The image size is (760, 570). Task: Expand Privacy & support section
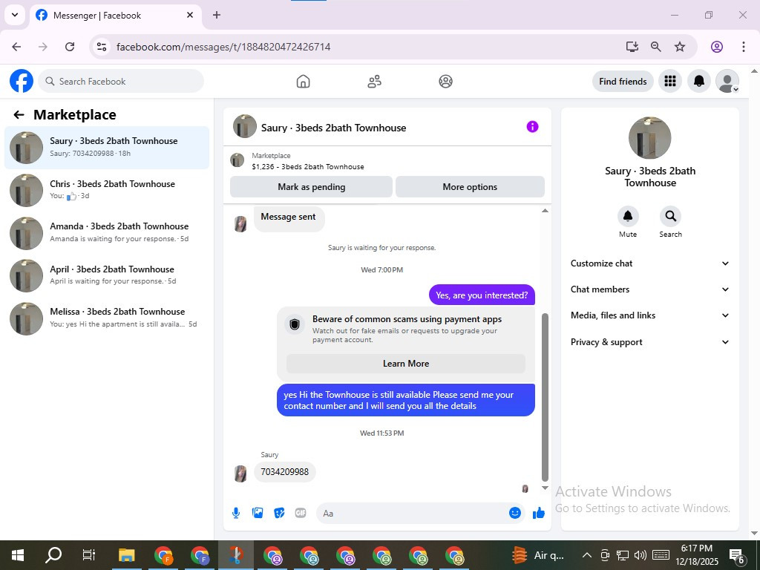tap(649, 342)
